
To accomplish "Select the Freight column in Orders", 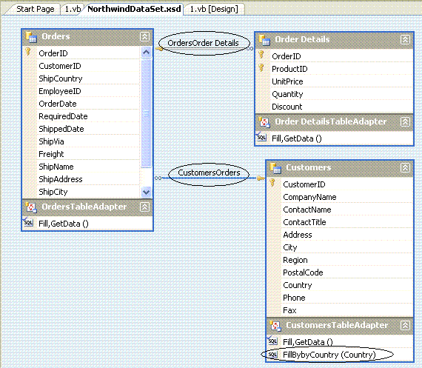I will click(51, 154).
